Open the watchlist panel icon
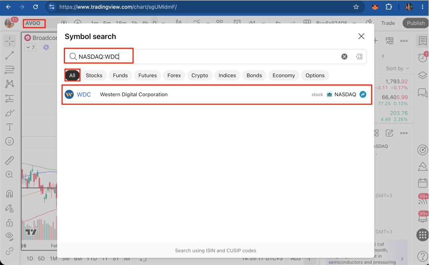429x265 pixels. (423, 41)
